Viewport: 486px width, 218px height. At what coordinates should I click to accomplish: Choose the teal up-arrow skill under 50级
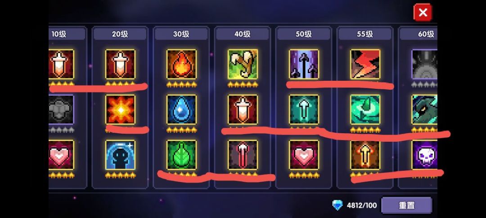(x=304, y=109)
